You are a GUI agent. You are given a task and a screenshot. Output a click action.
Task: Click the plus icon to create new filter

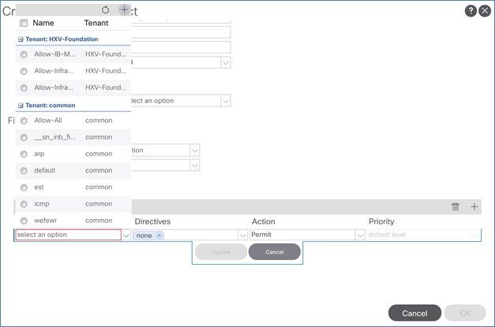(x=125, y=9)
